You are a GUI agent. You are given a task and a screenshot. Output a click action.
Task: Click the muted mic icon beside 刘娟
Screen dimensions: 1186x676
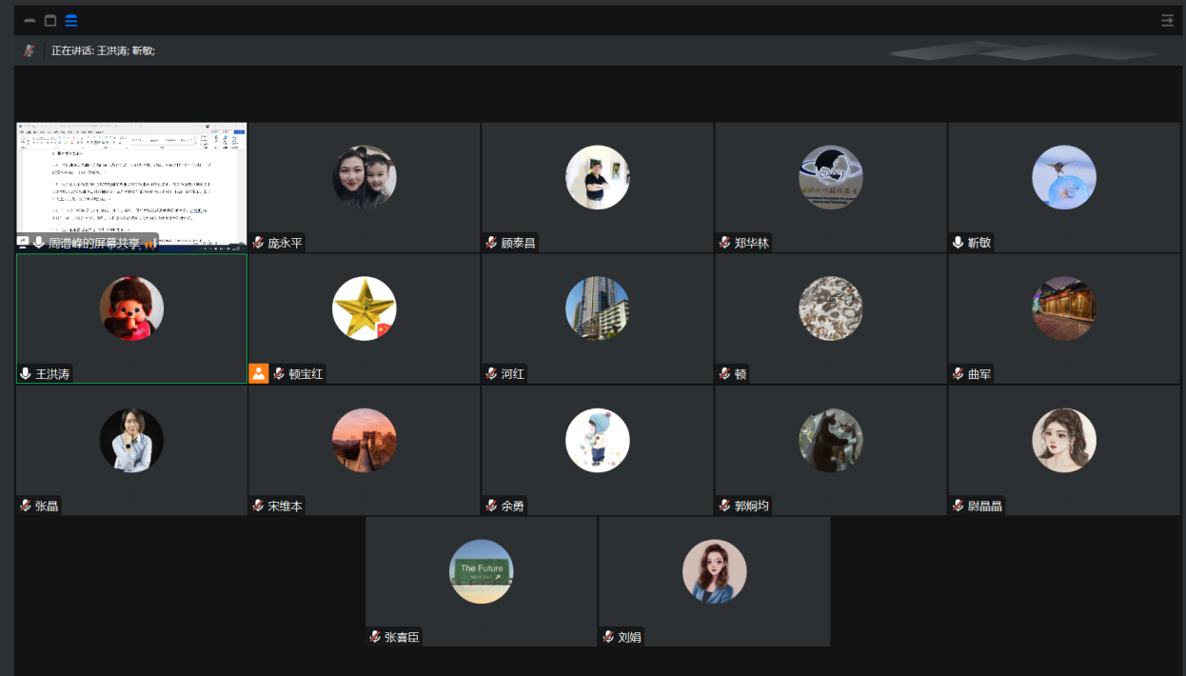coord(608,637)
